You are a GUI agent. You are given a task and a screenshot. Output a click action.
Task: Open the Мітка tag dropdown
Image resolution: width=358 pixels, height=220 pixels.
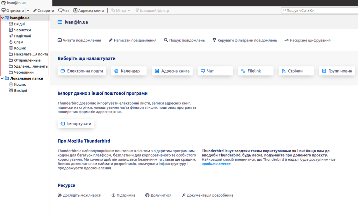(x=121, y=10)
